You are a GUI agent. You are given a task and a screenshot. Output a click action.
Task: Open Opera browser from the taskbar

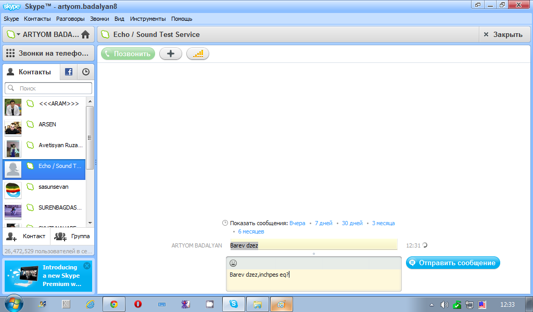tap(138, 304)
